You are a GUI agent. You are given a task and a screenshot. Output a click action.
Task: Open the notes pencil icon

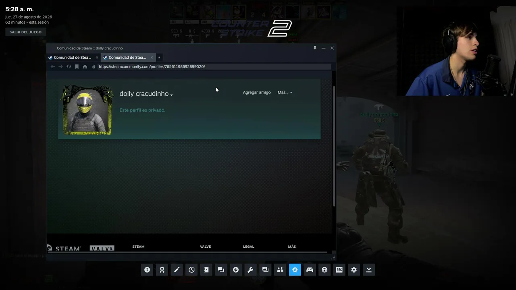tap(177, 270)
